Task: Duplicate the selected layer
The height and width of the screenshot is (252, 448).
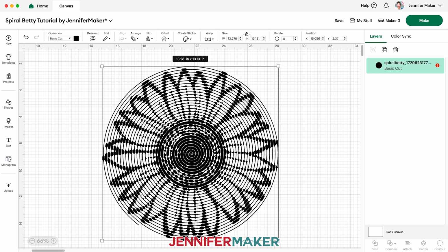Action: coord(384,50)
